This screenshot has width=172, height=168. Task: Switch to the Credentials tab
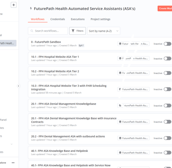(57, 19)
